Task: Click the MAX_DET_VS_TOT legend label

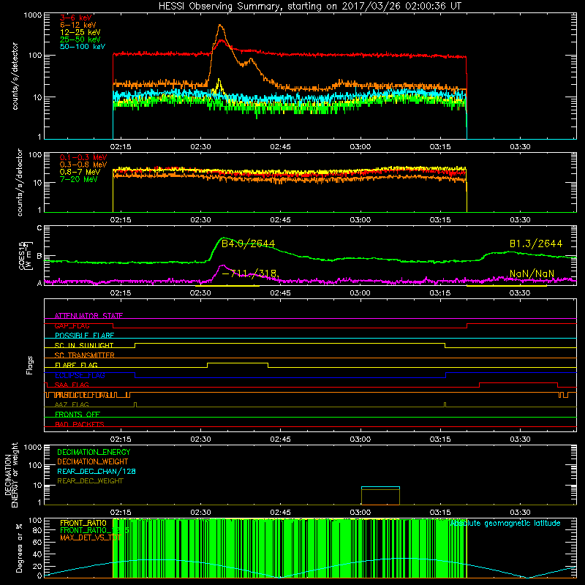Action: click(x=90, y=537)
